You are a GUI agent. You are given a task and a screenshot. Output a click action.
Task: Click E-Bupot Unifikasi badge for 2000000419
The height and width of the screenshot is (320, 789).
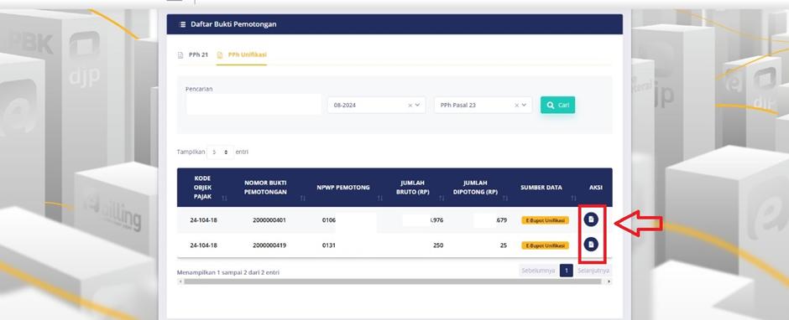pos(545,245)
